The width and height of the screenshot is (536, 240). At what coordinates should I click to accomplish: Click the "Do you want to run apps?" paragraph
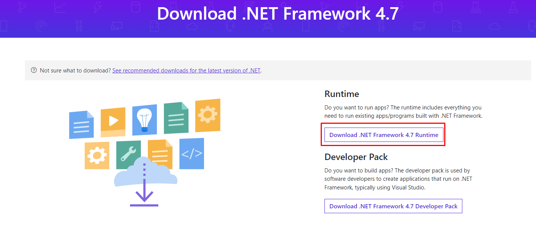[x=403, y=112]
